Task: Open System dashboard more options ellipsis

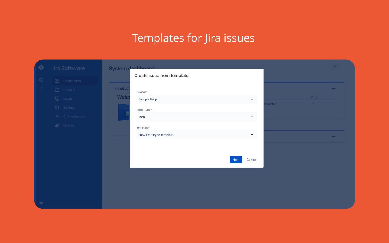Action: [x=336, y=66]
